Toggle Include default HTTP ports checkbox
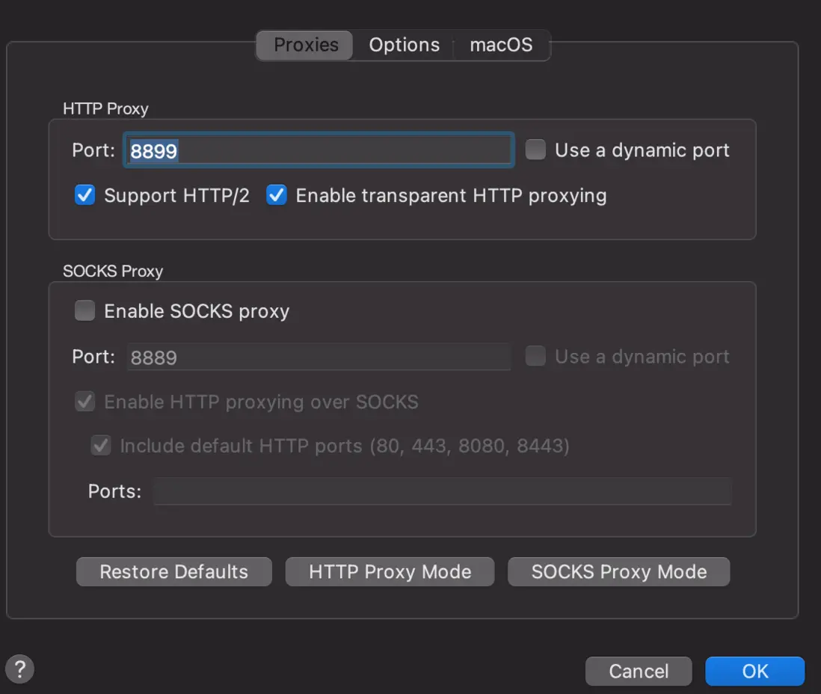Viewport: 821px width, 694px height. [101, 446]
